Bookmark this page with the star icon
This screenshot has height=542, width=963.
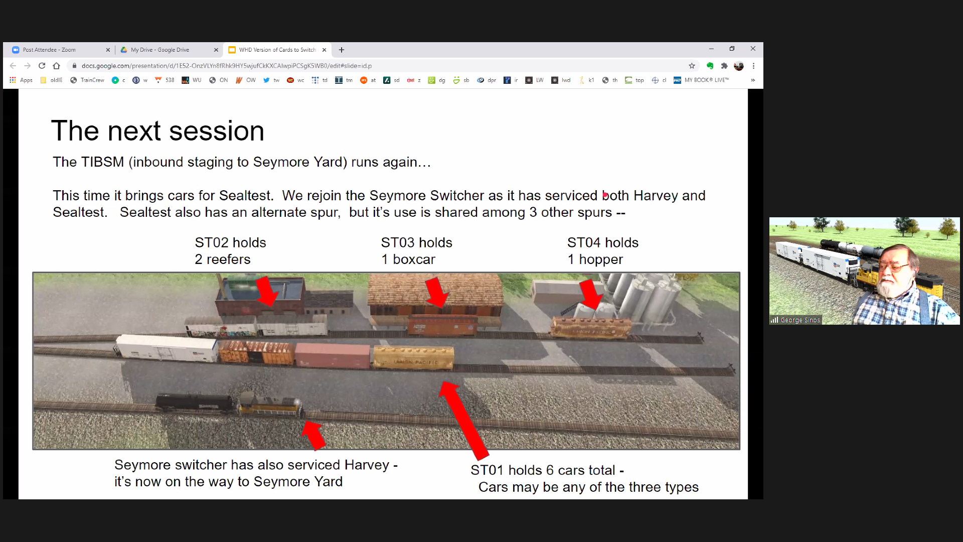(x=692, y=66)
